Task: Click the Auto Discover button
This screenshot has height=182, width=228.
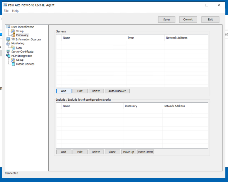Action: pyautogui.click(x=117, y=91)
